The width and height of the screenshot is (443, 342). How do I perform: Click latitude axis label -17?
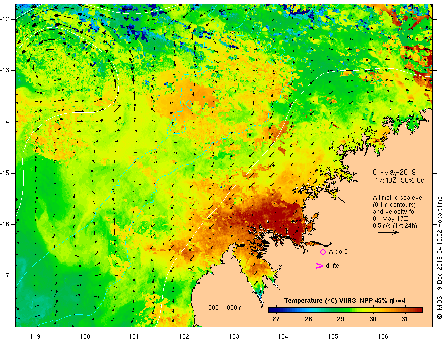click(5, 276)
